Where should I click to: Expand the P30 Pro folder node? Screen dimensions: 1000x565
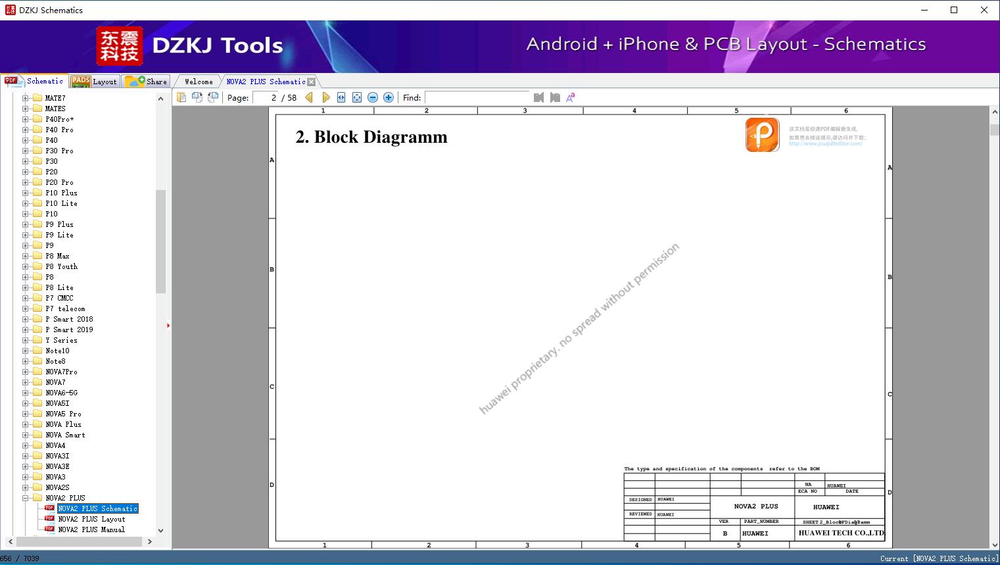26,151
